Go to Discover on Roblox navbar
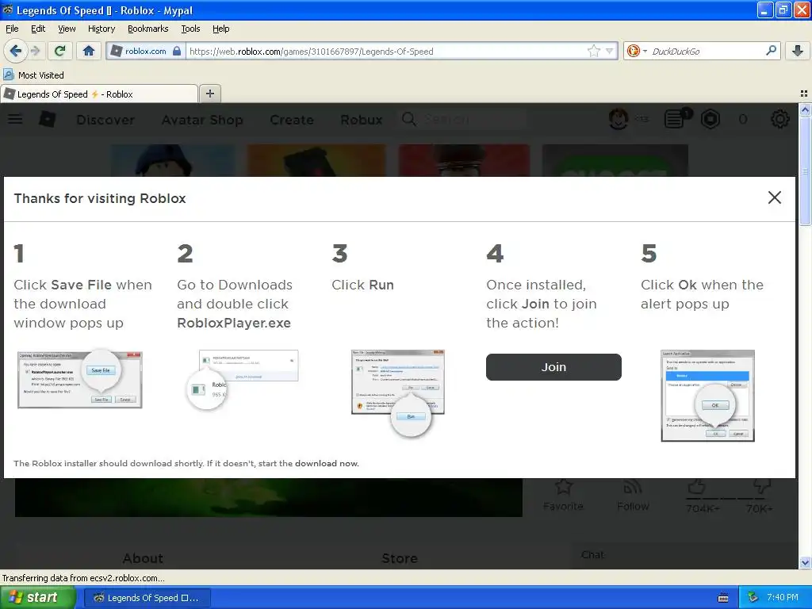 (x=105, y=120)
